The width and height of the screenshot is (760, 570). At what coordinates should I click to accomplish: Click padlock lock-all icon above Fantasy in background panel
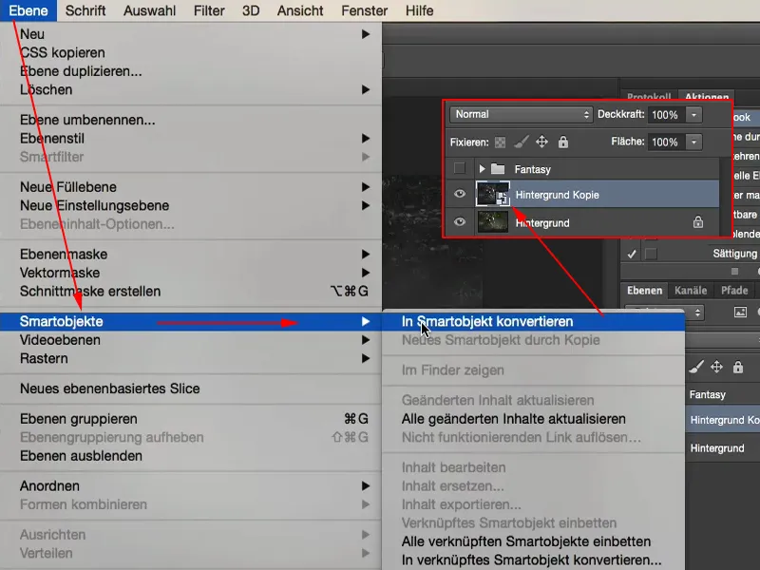(738, 367)
